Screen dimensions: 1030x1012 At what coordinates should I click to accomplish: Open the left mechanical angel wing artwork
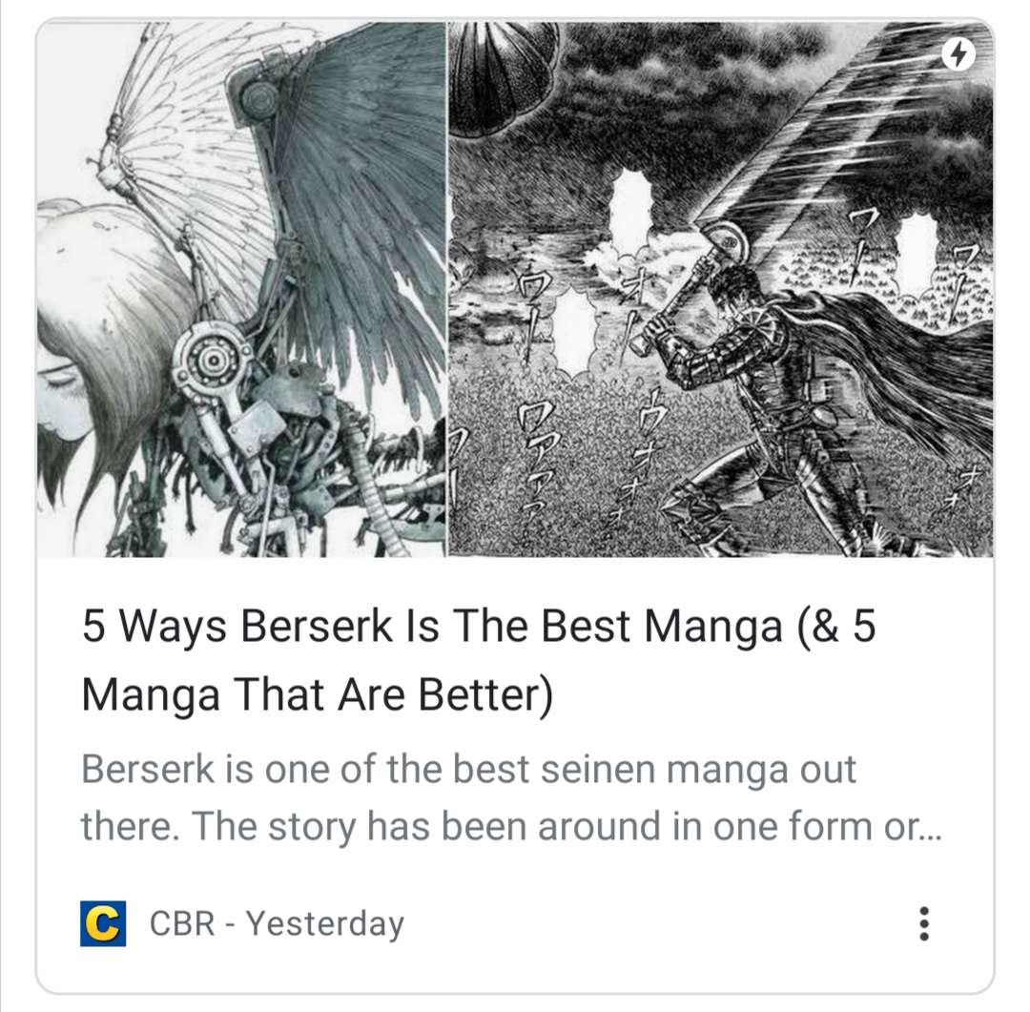tap(241, 290)
